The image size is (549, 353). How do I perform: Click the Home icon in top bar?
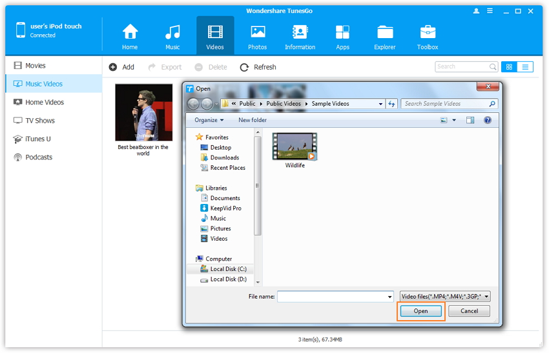click(x=130, y=33)
